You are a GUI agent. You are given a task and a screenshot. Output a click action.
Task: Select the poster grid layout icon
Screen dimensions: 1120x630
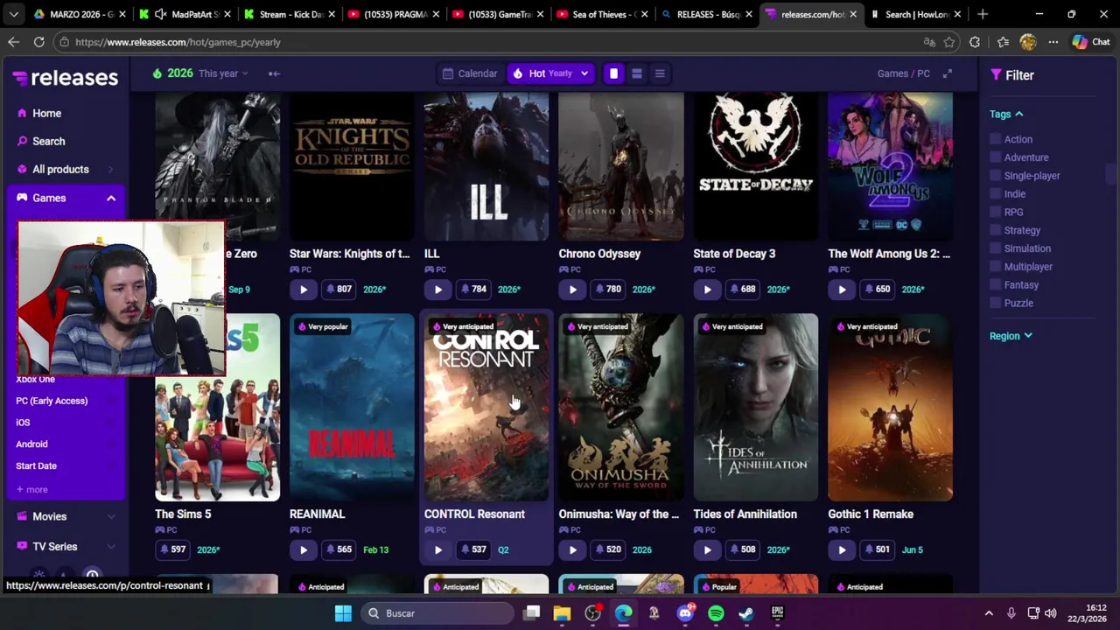click(613, 73)
